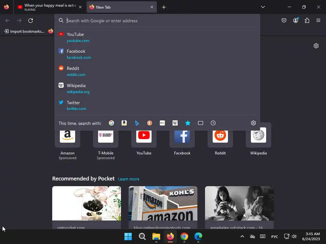Show hidden system tray icons
This screenshot has width=326, height=244.
point(242,236)
